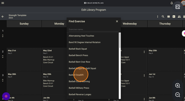Go back with the arrow icon
Screen dimensions: 185x101
tap(3, 17)
